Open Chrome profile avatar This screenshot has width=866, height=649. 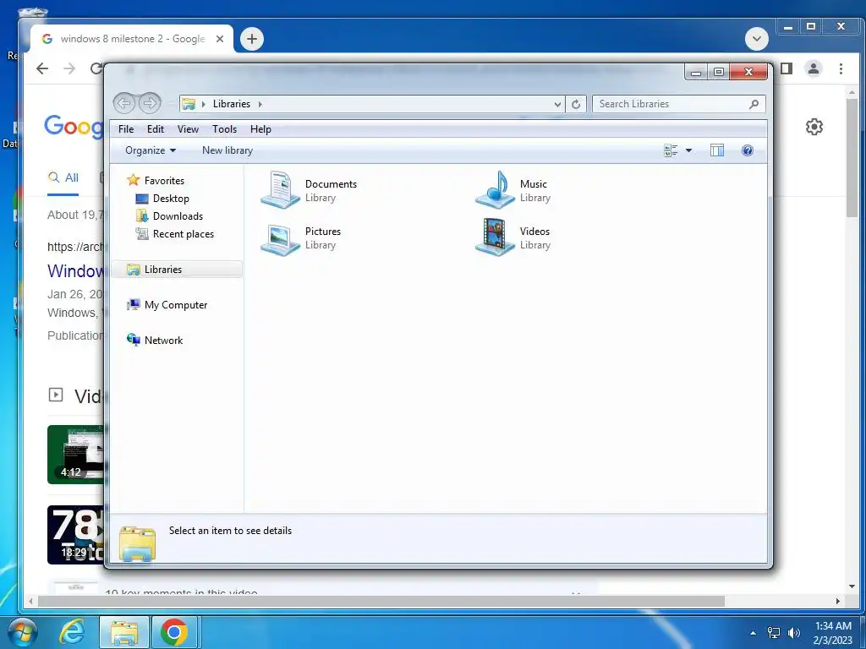pyautogui.click(x=814, y=68)
